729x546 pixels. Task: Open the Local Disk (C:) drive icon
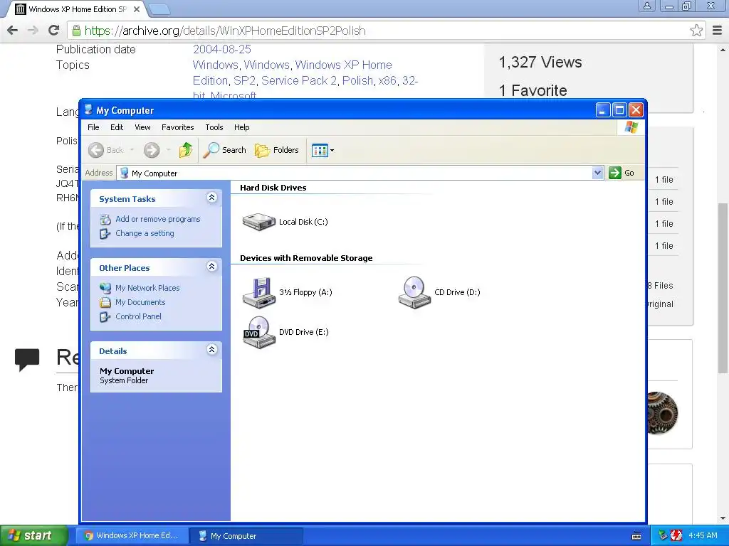(x=259, y=222)
